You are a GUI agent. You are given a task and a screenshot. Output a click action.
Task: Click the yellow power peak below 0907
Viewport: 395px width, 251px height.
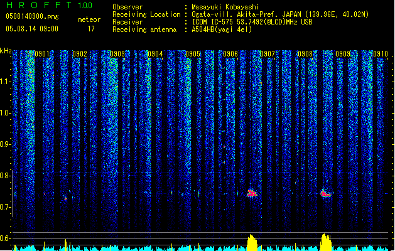252,242
